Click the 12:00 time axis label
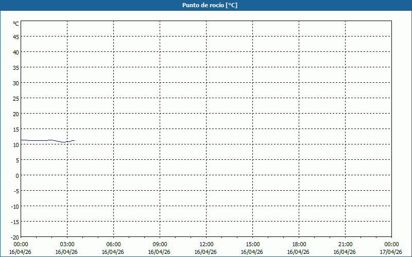Screen dimensions: 412x257 pos(206,244)
